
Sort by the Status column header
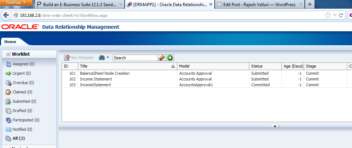pos(265,66)
